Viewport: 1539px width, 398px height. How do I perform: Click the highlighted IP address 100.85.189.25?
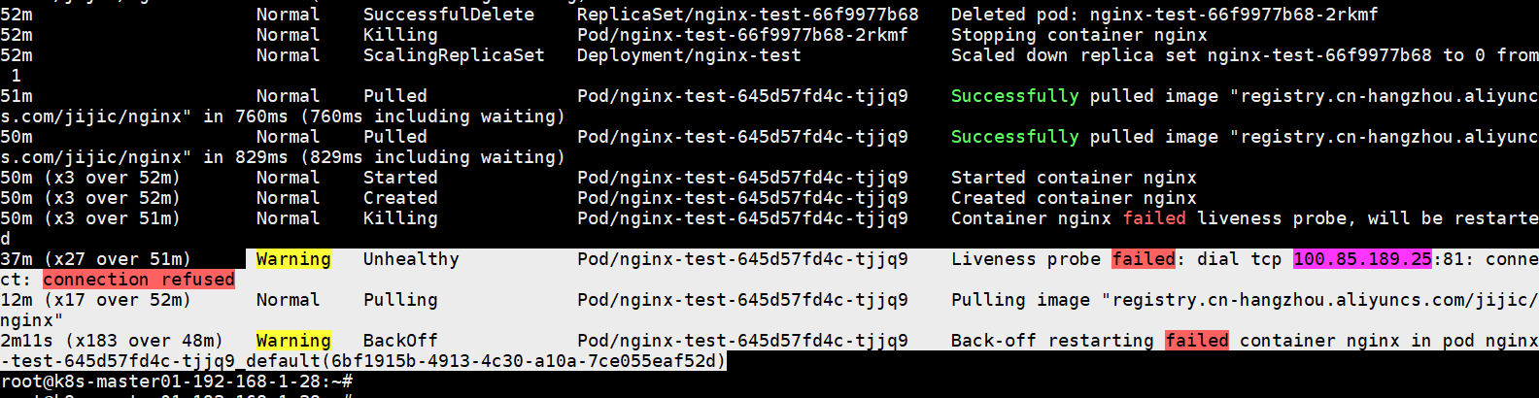click(1361, 259)
